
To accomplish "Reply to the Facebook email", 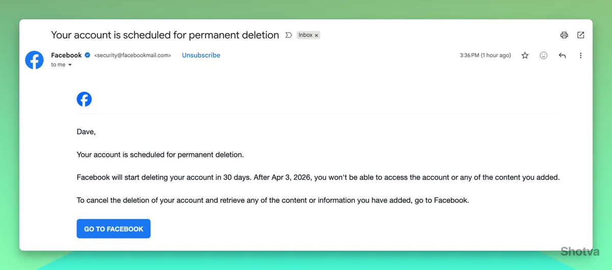I will click(x=562, y=56).
